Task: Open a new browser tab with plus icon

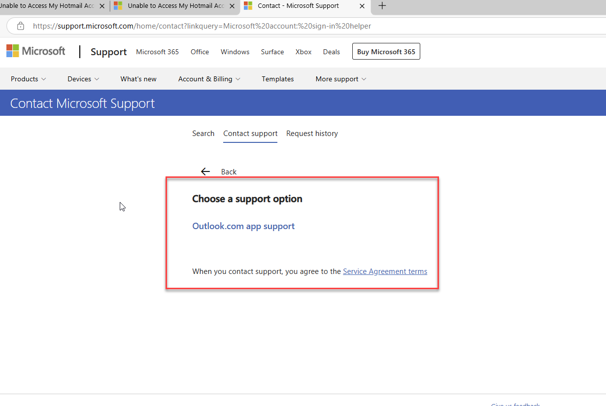Action: coord(382,6)
